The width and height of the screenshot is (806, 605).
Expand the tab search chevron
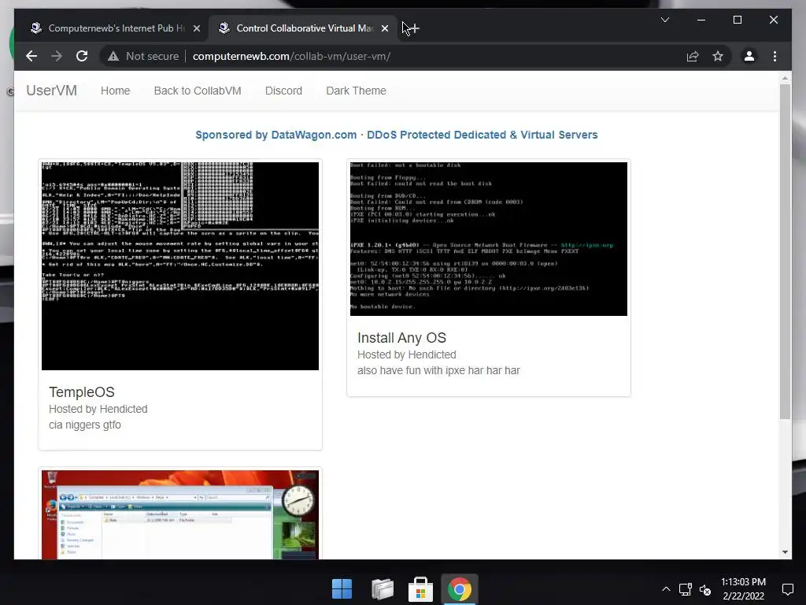[664, 20]
